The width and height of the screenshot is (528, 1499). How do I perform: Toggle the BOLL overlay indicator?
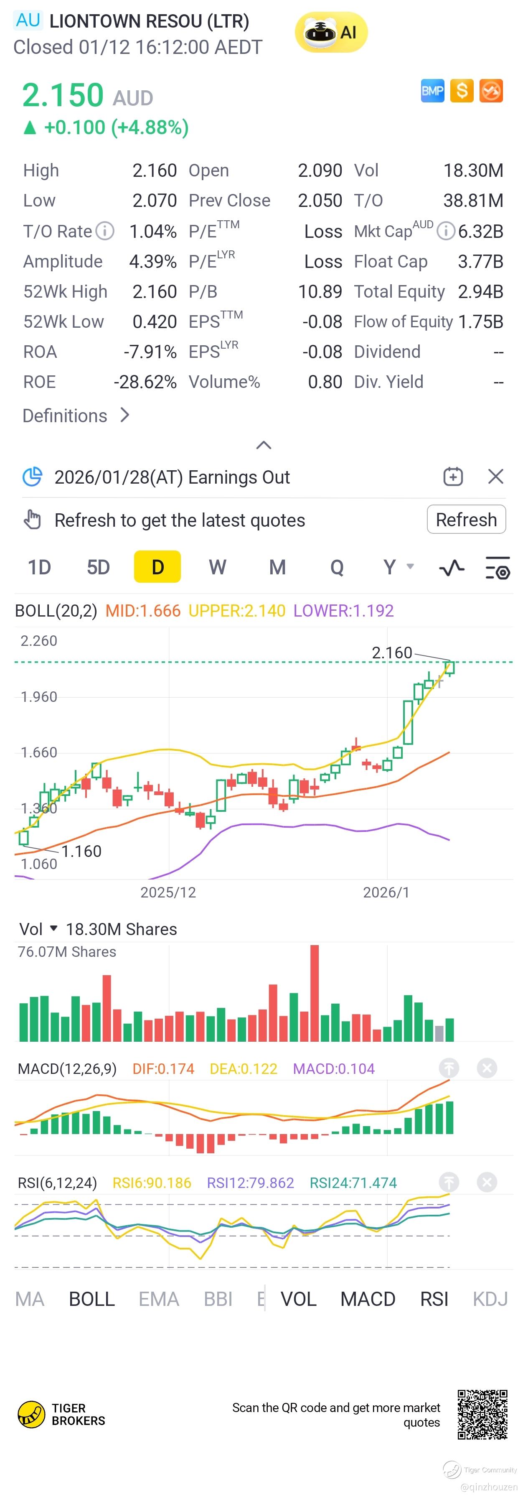(x=92, y=1299)
